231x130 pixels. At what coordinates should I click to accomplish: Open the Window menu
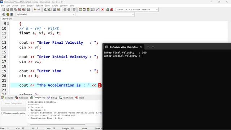[64, 5]
